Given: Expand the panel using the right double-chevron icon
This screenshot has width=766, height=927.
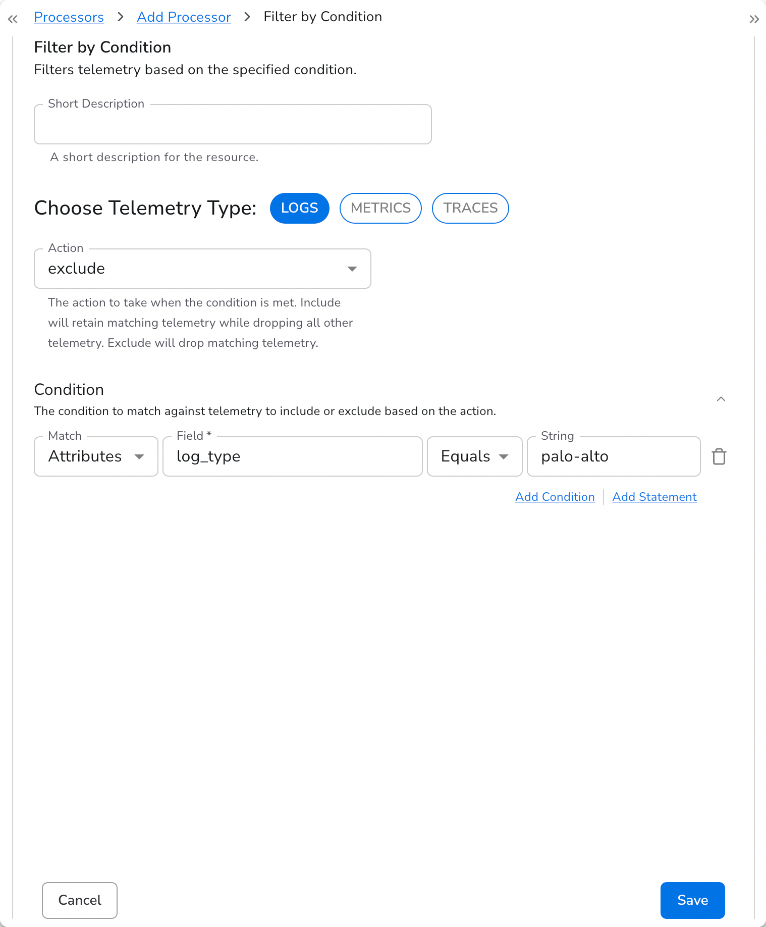Looking at the screenshot, I should 753,18.
